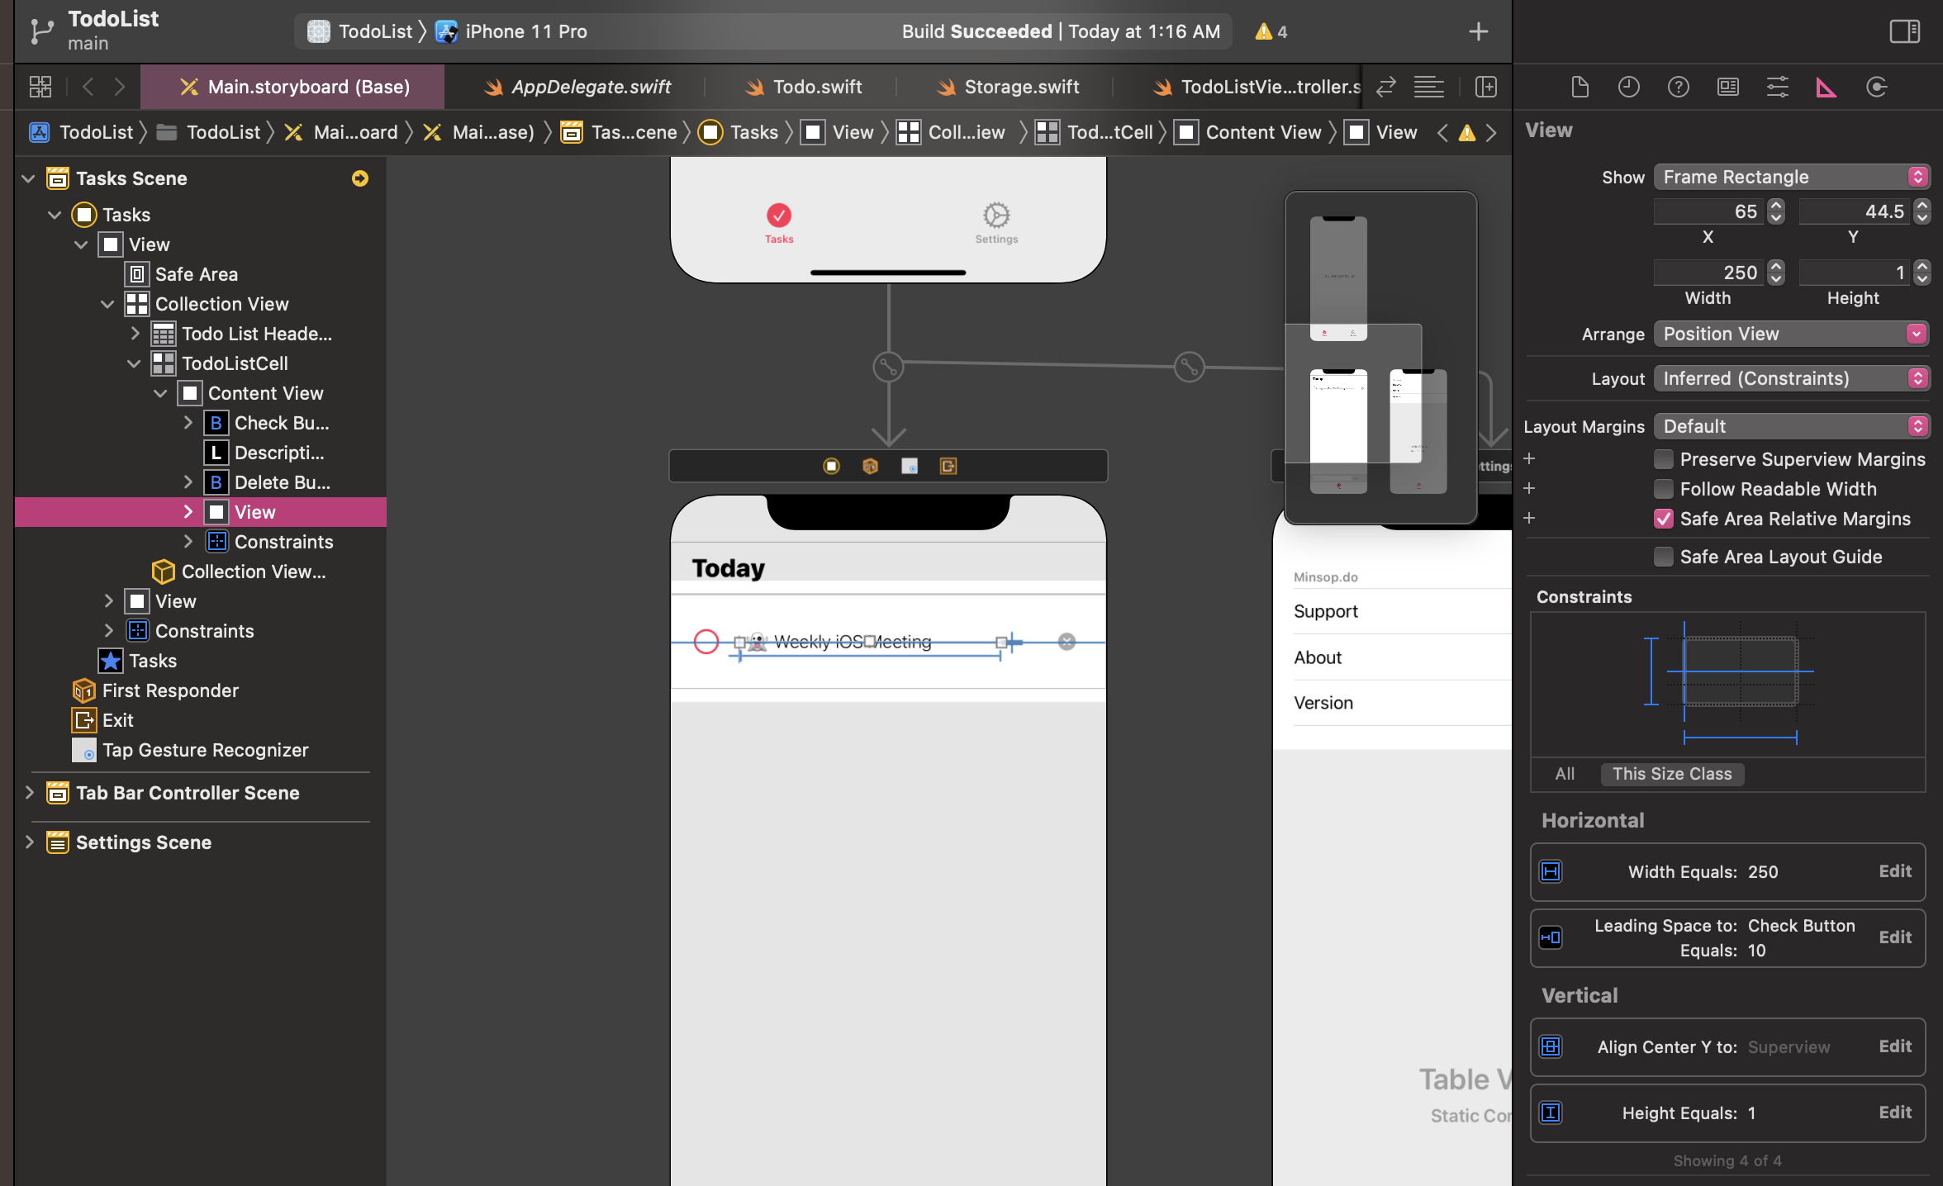Check Follow Readable Width

(1664, 489)
